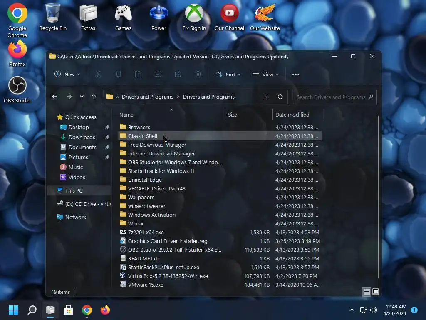Select the READ ME.txt file

tap(220, 258)
